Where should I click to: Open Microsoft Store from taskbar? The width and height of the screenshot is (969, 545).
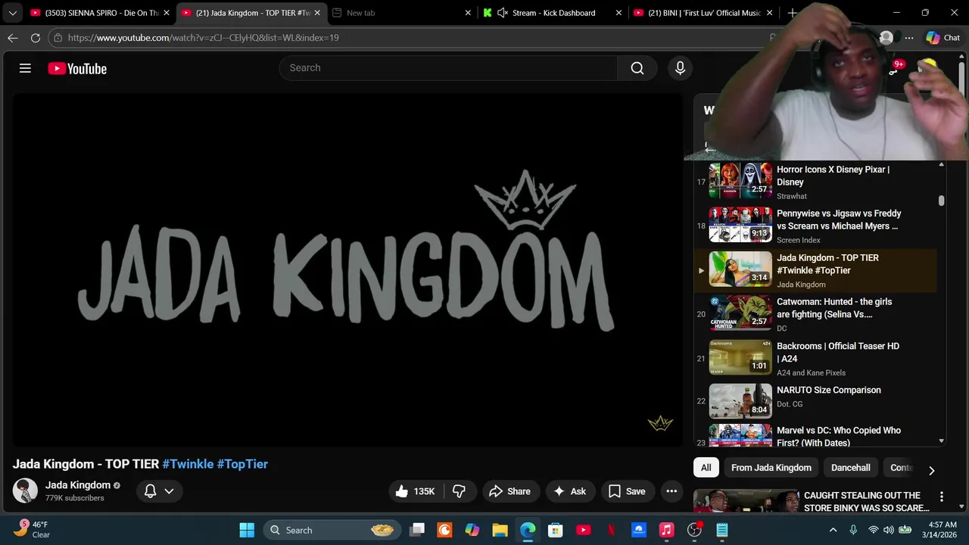coord(556,530)
